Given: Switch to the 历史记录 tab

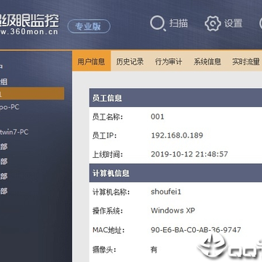Looking at the screenshot, I should tap(130, 61).
